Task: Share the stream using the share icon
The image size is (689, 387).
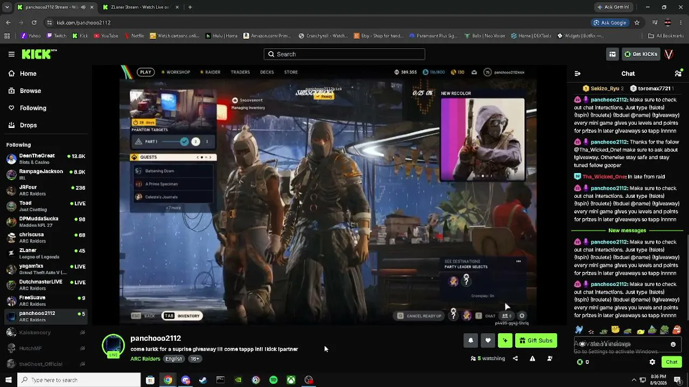Action: point(515,359)
